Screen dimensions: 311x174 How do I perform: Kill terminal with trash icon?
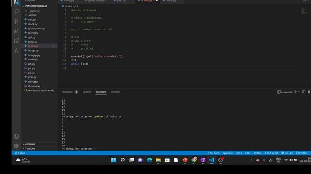pyautogui.click(x=309, y=92)
